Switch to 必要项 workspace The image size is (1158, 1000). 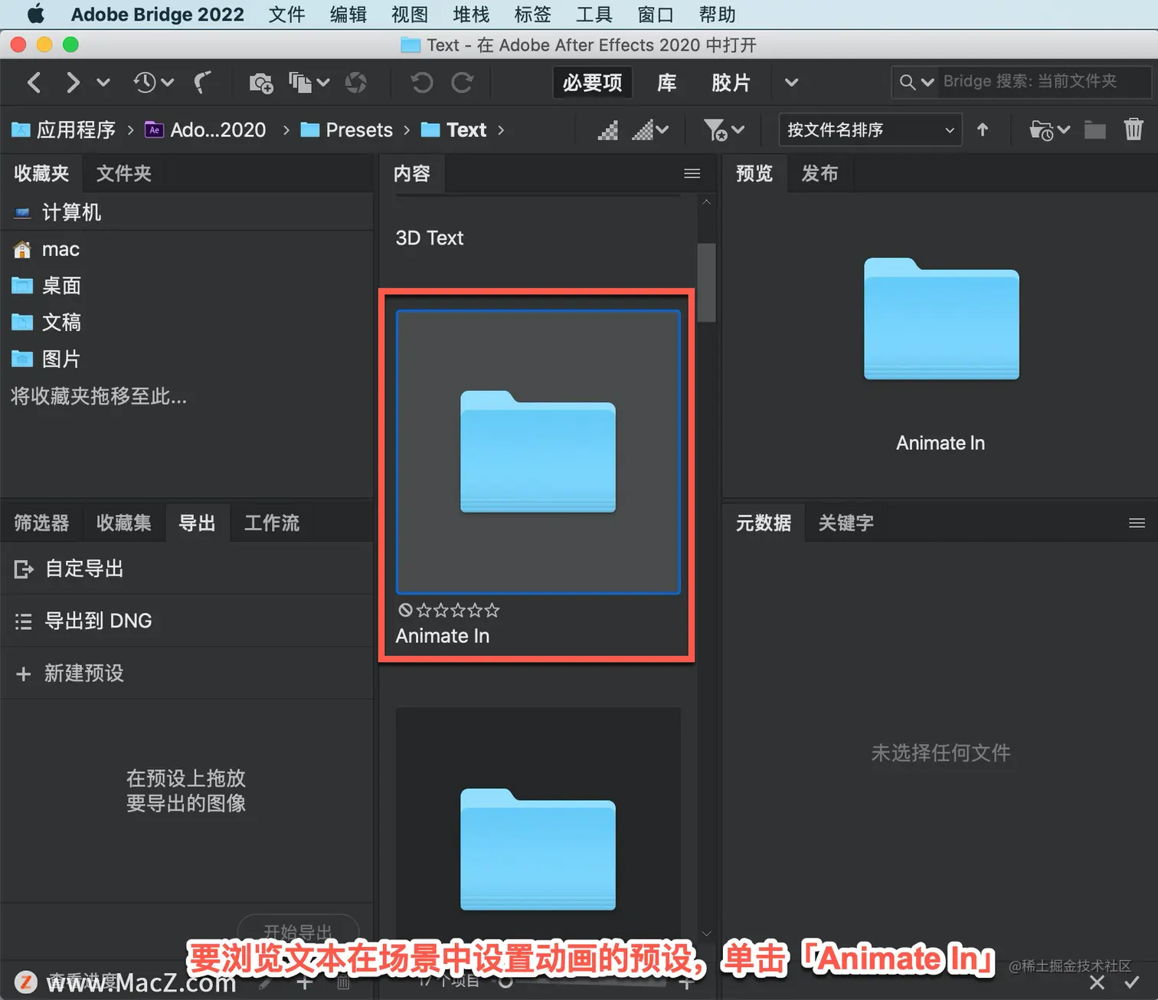pos(592,82)
